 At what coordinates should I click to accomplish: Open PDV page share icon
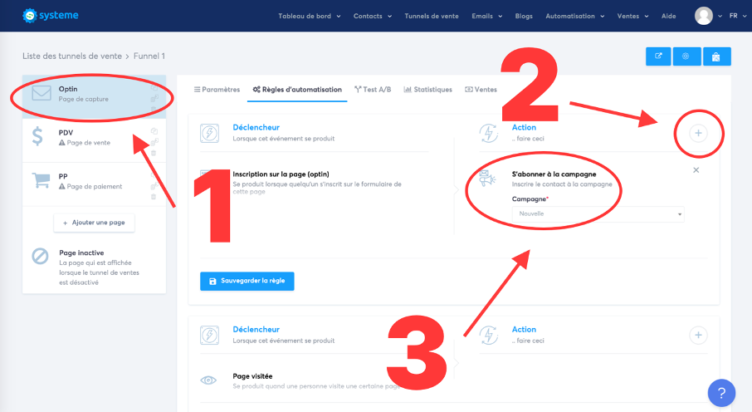pyautogui.click(x=154, y=142)
